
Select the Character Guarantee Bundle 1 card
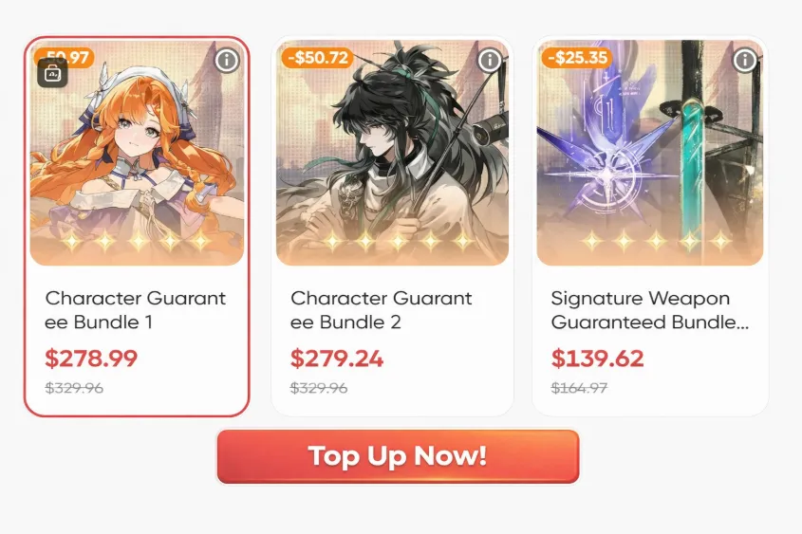click(x=137, y=227)
